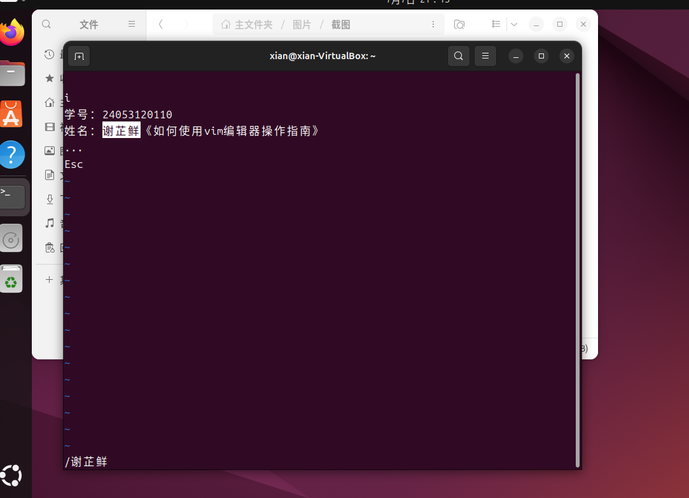Close the Files window

tap(583, 24)
